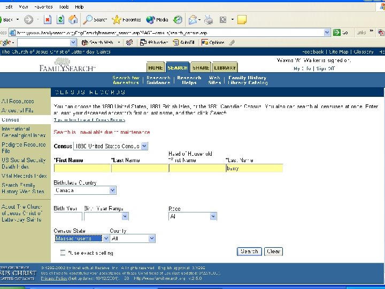Viewport: 385px width, 289px height.
Task: Open the Census selection dropdown
Action: 144,146
